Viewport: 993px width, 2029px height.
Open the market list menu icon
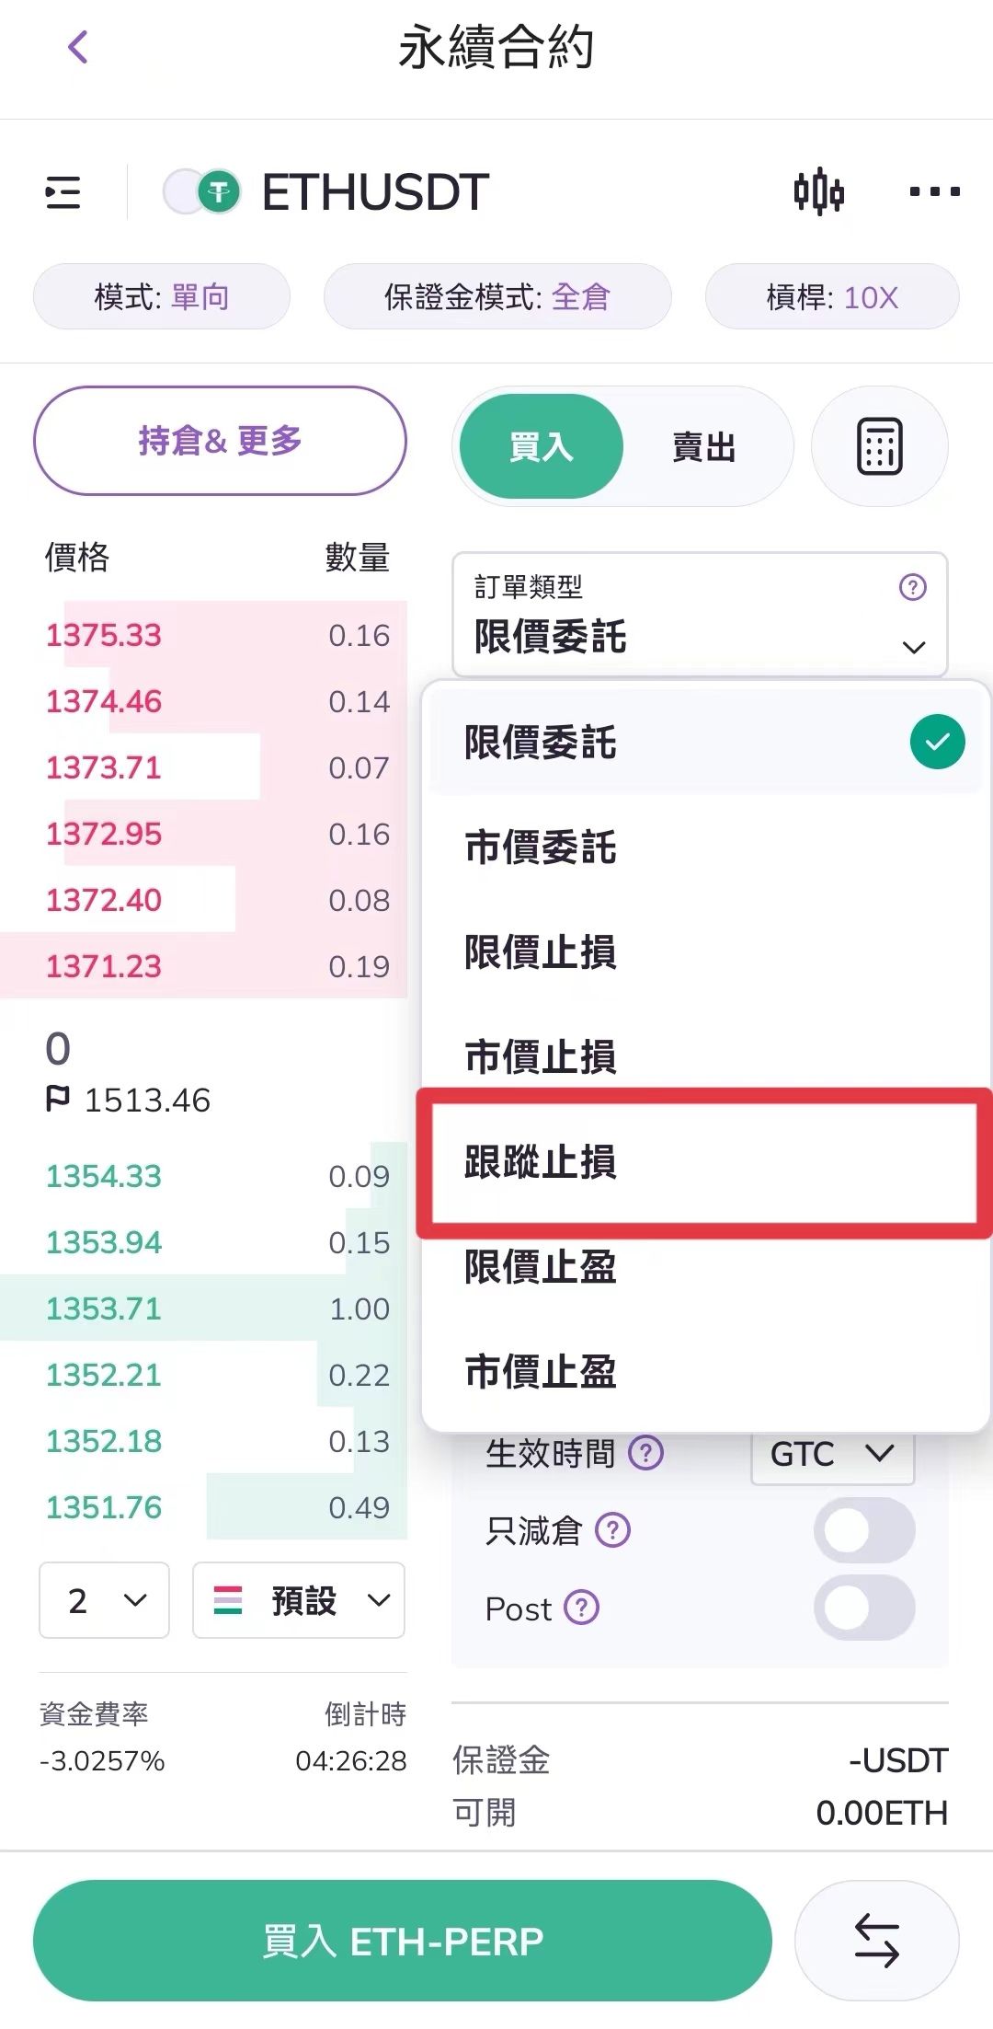click(63, 192)
